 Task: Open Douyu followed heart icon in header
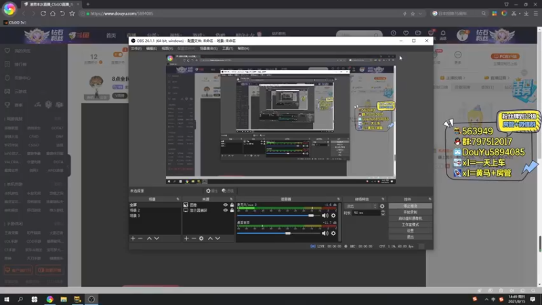(x=406, y=33)
